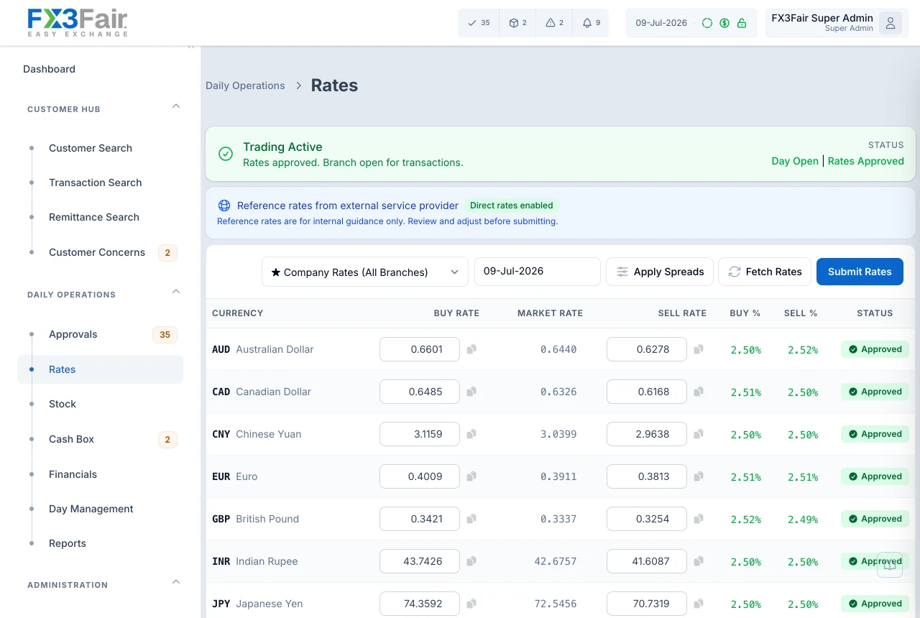
Task: Open the completed tasks counter showing 35
Action: tap(479, 23)
